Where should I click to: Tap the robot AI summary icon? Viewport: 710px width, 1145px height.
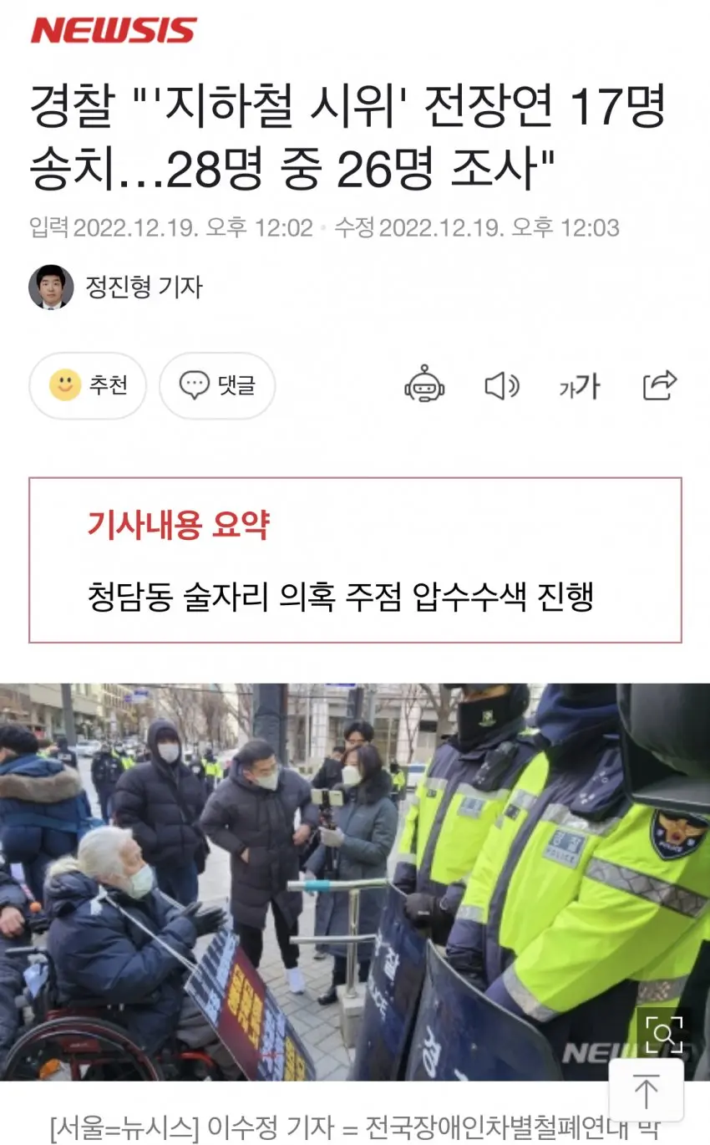[424, 385]
